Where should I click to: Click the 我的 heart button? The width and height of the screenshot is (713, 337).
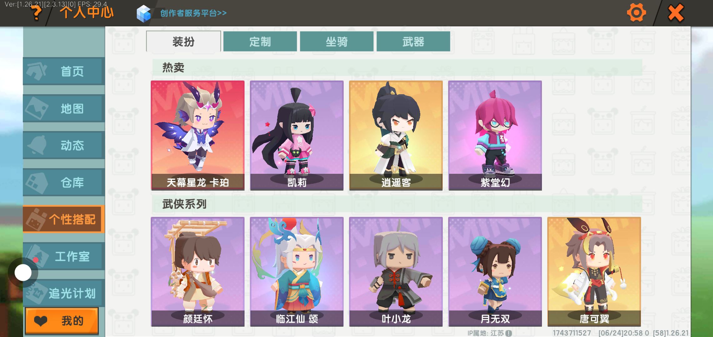(62, 321)
